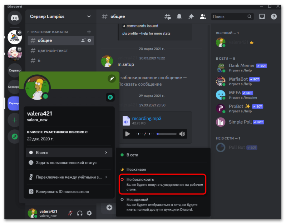Image resolution: width=286 pixels, height=224 pixels.
Task: Mute the audio player volume icon
Action: pyautogui.click(x=182, y=134)
